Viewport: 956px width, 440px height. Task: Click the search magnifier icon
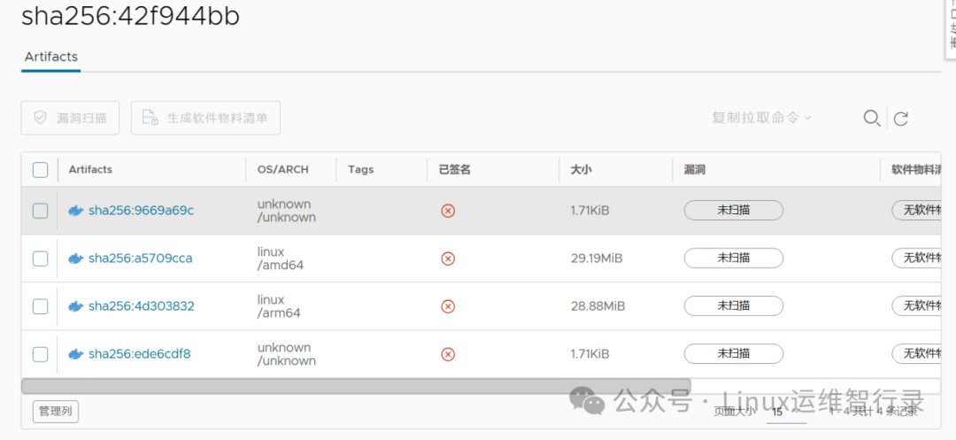pos(872,119)
